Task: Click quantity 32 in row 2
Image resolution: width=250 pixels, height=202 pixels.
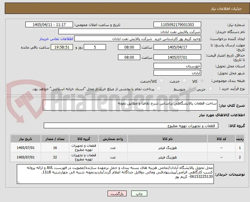Action: coord(55,157)
